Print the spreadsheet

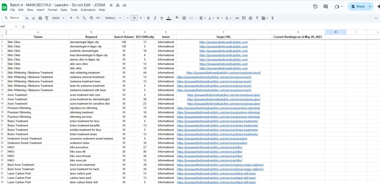tap(40, 18)
